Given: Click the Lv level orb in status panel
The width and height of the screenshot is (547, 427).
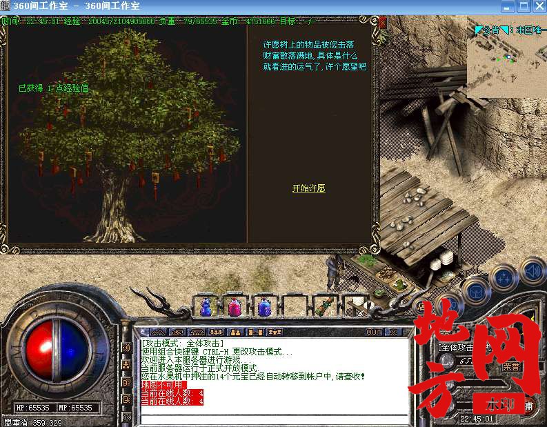Looking at the screenshot, I should [446, 361].
